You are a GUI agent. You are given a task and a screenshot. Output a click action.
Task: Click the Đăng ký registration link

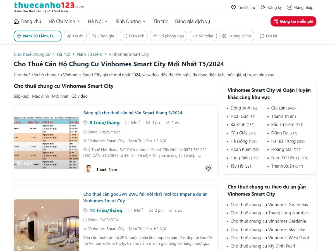(271, 8)
